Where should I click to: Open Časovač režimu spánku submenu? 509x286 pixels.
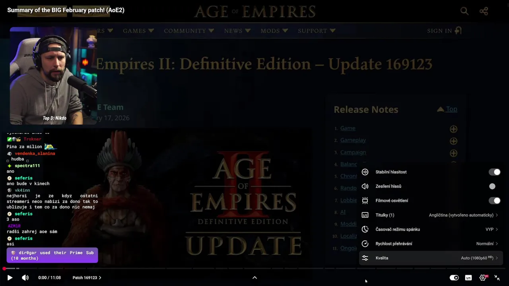pos(431,229)
